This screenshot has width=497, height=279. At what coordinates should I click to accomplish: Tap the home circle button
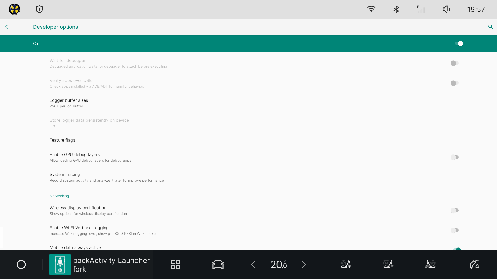point(21,265)
